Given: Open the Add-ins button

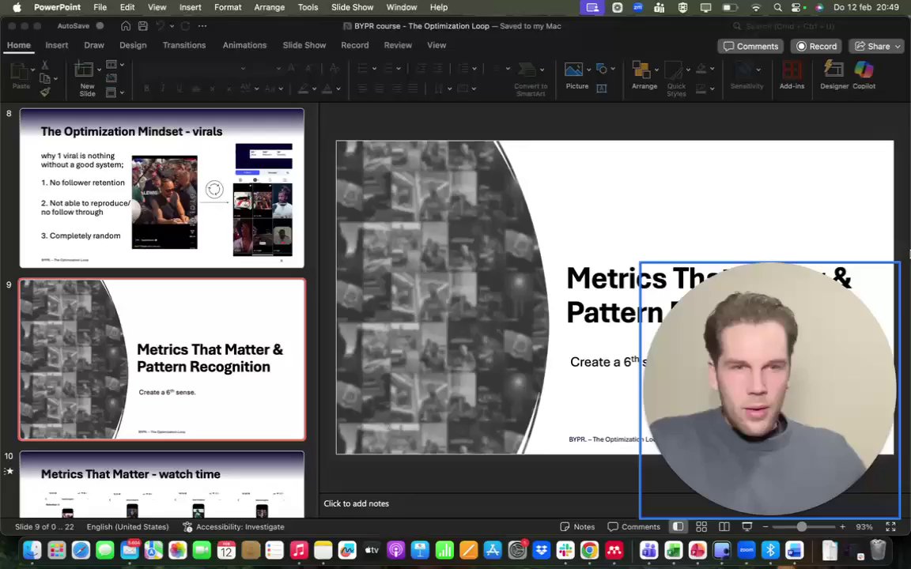Looking at the screenshot, I should click(x=792, y=76).
